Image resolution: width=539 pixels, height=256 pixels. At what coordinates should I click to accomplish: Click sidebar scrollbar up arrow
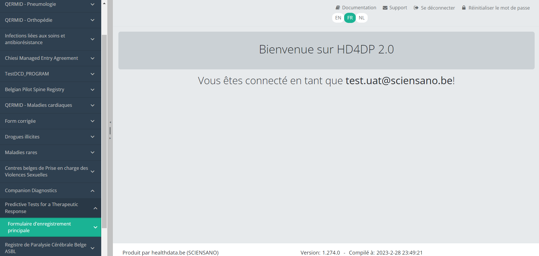(104, 3)
